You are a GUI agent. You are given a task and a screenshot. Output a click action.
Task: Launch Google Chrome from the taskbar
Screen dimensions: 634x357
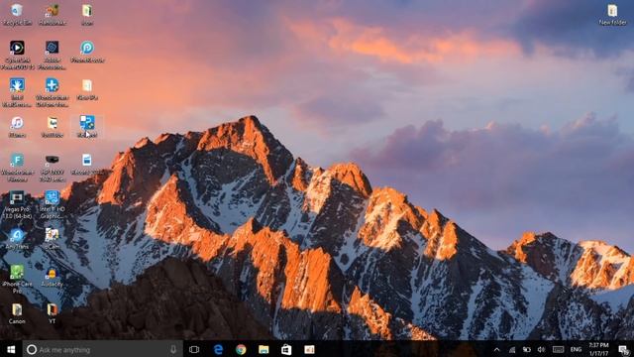(x=241, y=349)
